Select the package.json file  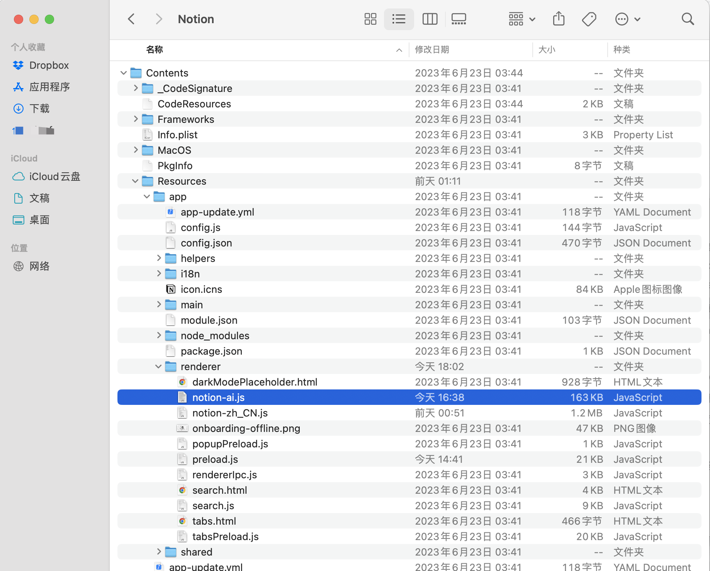tap(211, 351)
